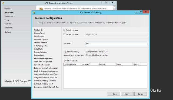Select the Named instance radio button
Image resolution: width=173 pixels, height=100 pixels.
pyautogui.click(x=64, y=34)
